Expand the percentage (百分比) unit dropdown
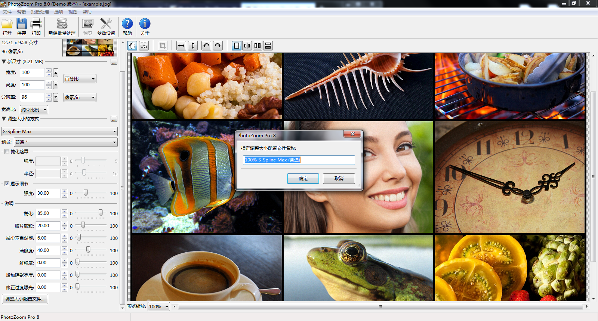 click(80, 79)
